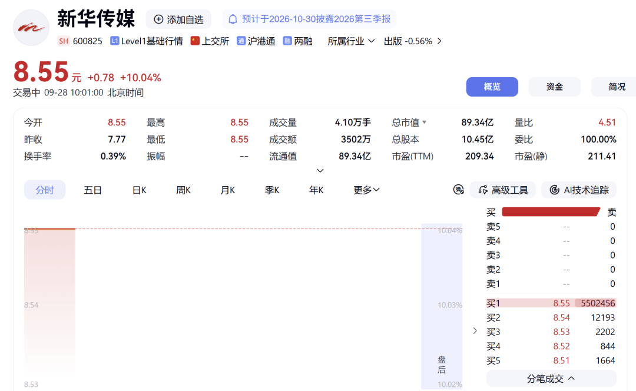
Task: Click the Level1基础行情 label
Action: point(152,41)
